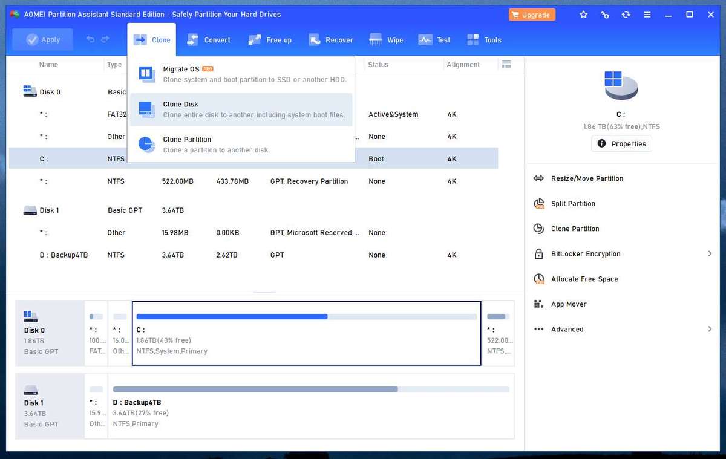Click the Split Partition icon
This screenshot has height=459, width=726.
click(538, 204)
